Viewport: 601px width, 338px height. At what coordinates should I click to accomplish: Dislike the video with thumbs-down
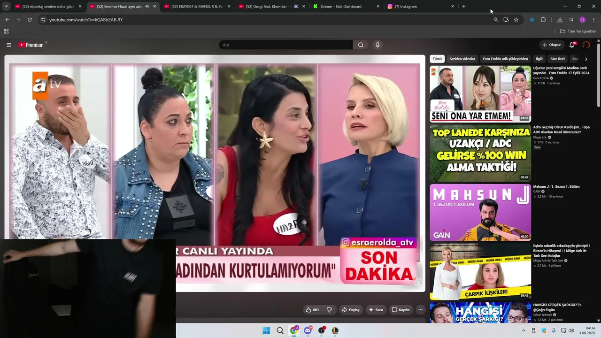329,310
